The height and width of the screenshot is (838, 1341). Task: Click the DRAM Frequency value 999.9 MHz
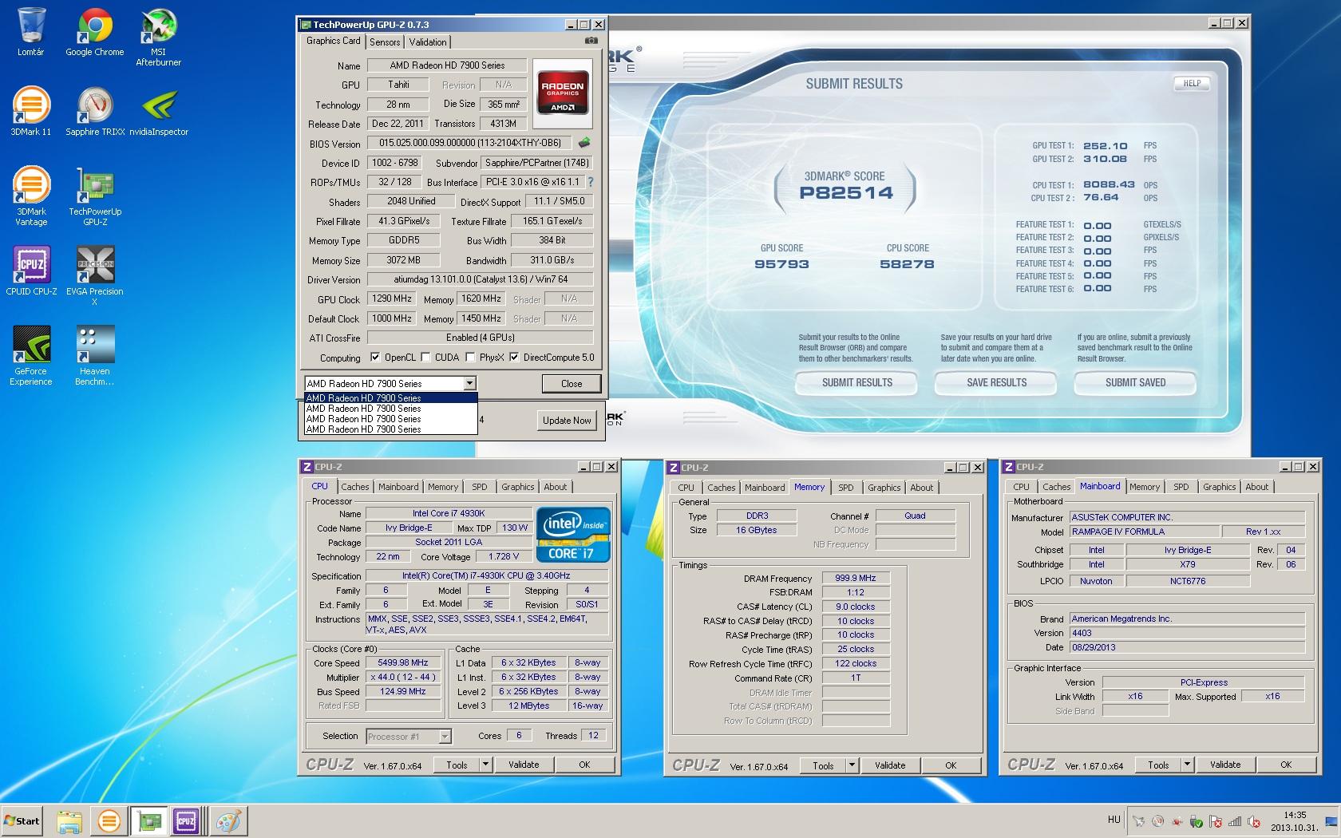pyautogui.click(x=856, y=578)
